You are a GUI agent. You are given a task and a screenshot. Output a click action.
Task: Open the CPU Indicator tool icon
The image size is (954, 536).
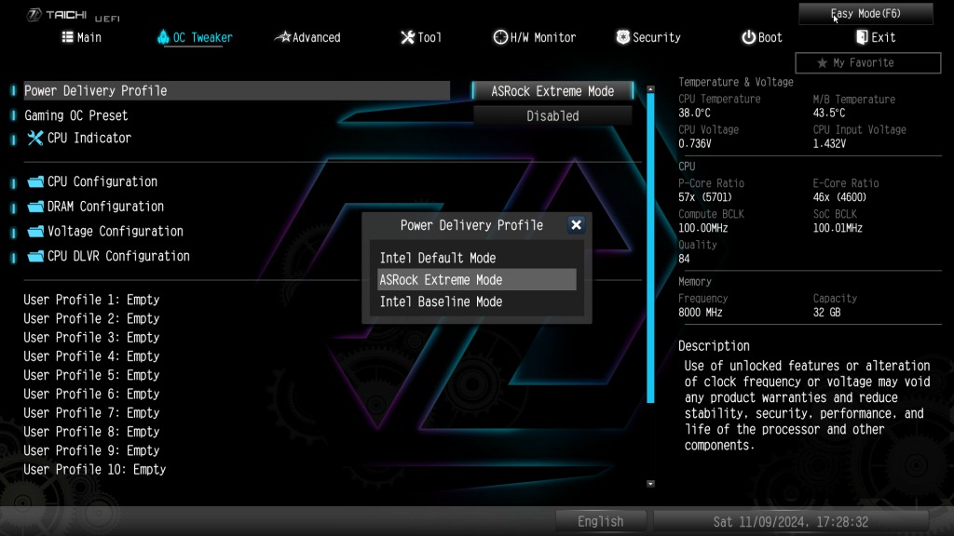[35, 138]
